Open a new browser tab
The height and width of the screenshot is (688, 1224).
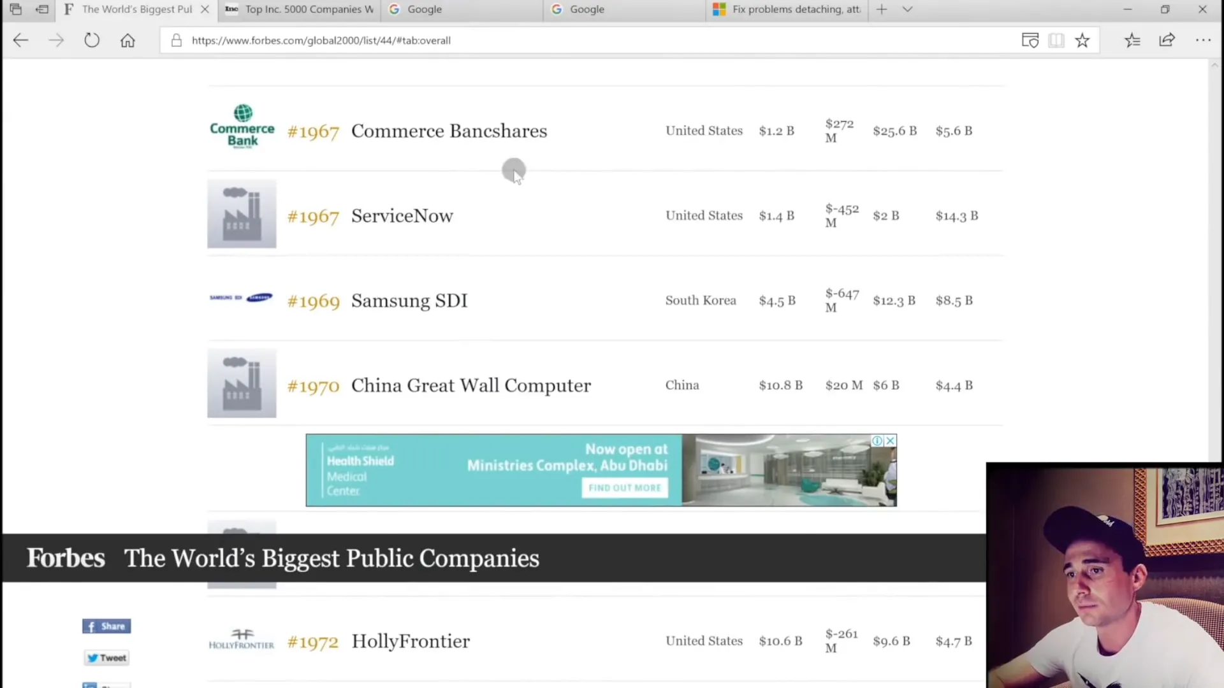coord(882,9)
